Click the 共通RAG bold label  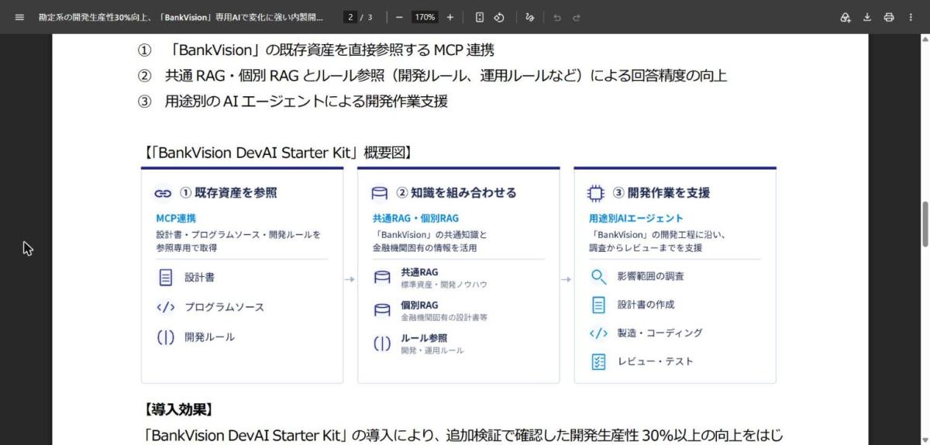tap(419, 272)
